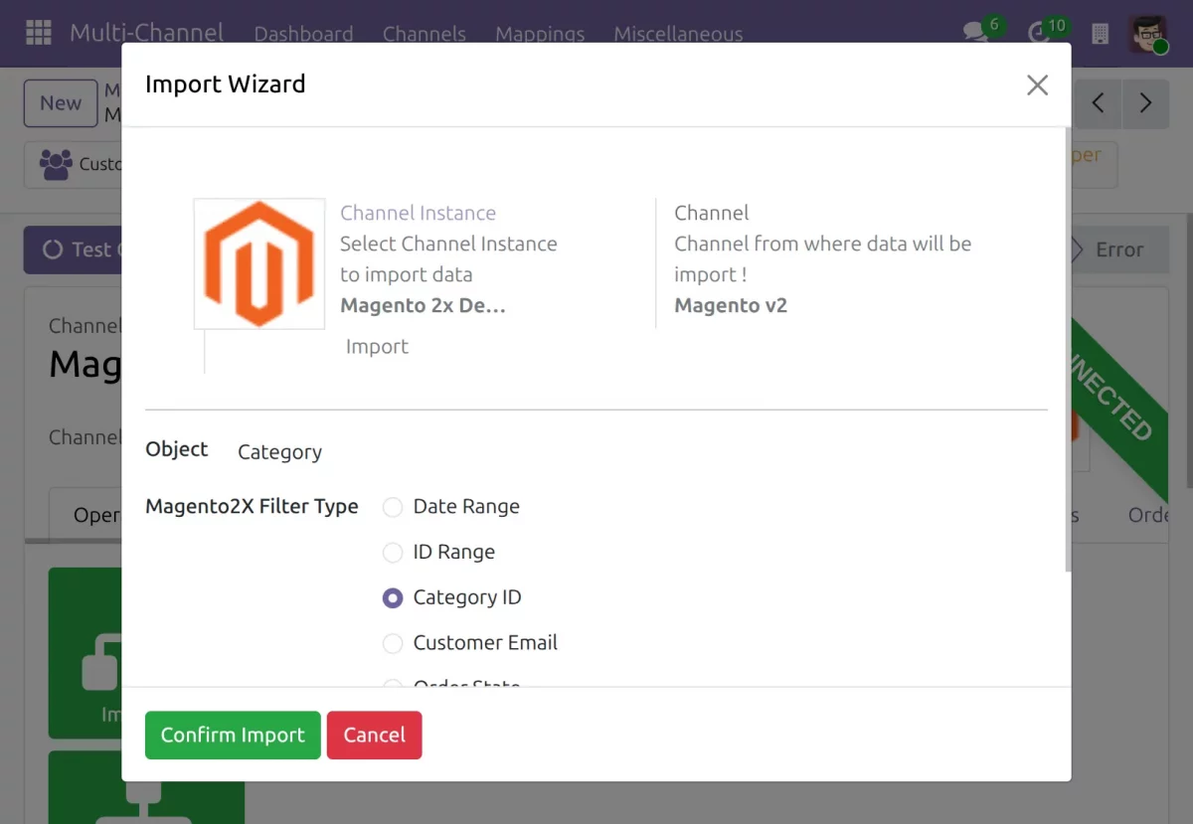Screen dimensions: 1193x824
Task: Click the Customers people icon
Action: tap(56, 164)
